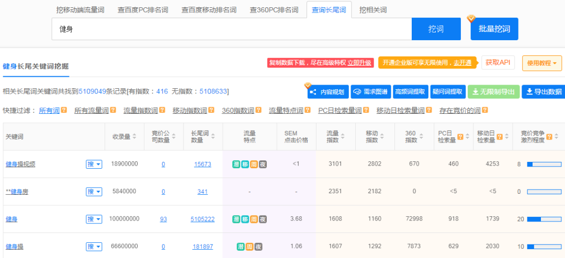Screen dimensions: 565x258
Task: Click competition bar for 健身 row
Action: (544, 219)
